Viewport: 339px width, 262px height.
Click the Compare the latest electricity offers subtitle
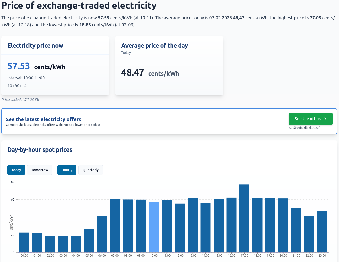pyautogui.click(x=53, y=125)
